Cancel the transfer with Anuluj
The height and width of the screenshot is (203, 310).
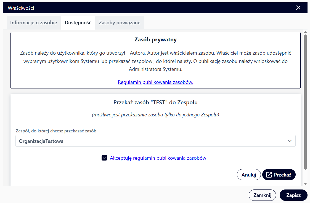248,174
